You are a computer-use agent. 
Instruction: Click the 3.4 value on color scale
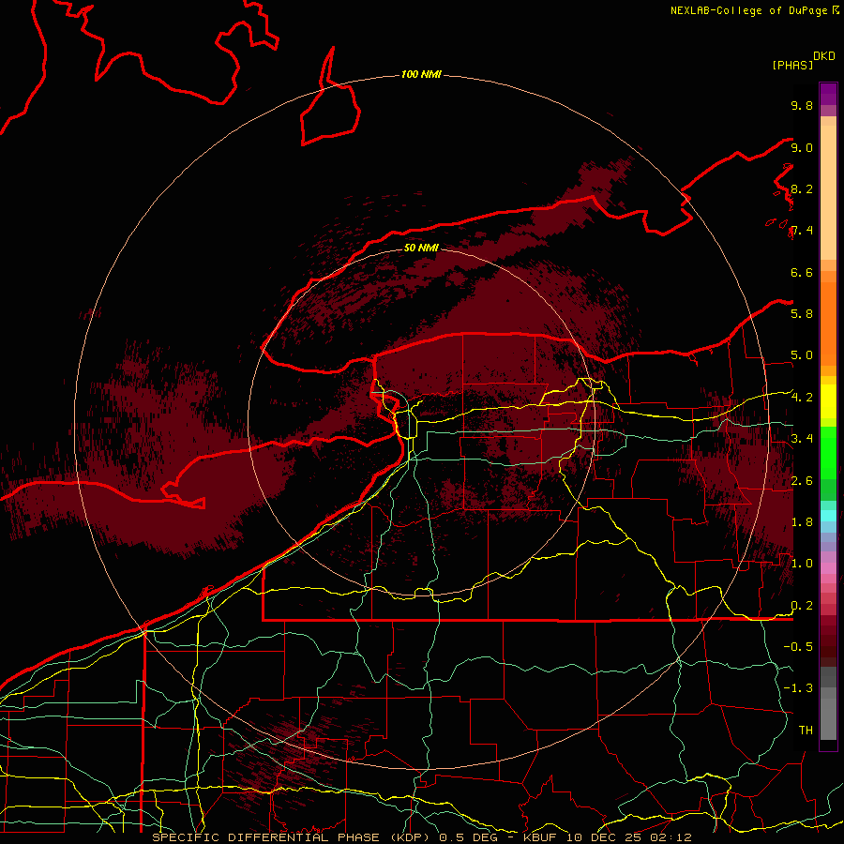point(802,438)
